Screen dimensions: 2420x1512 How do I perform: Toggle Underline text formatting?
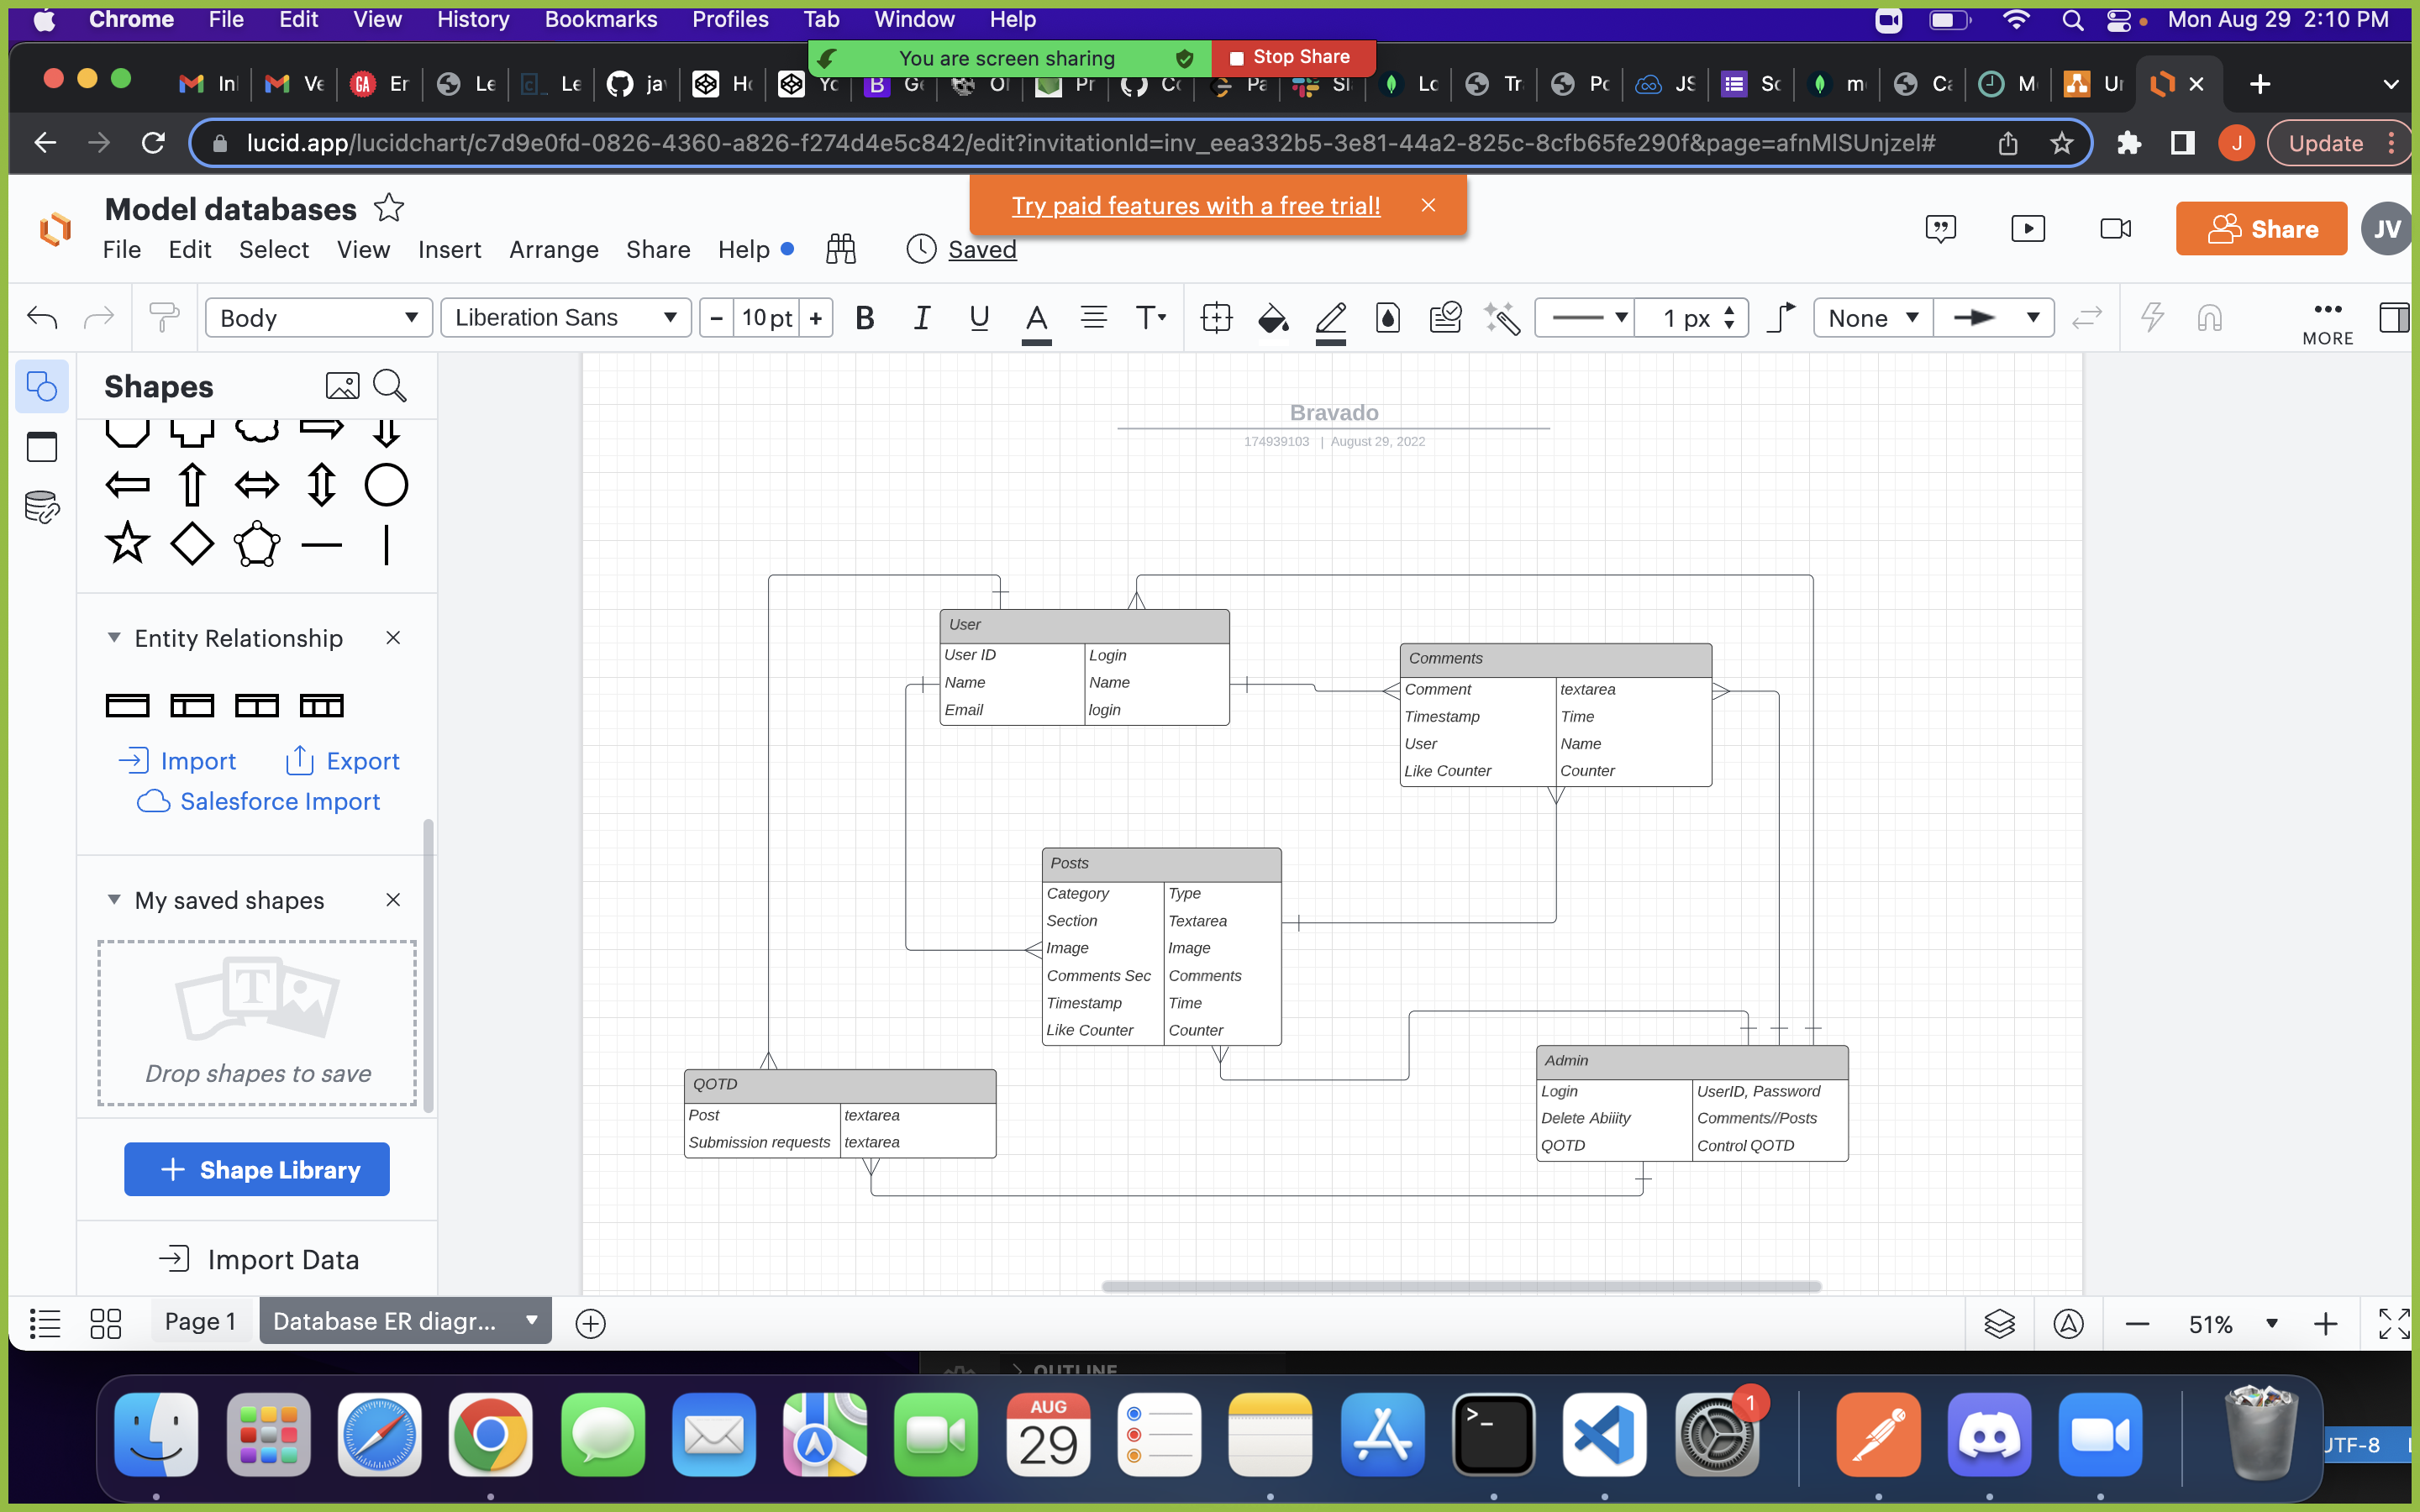979,318
